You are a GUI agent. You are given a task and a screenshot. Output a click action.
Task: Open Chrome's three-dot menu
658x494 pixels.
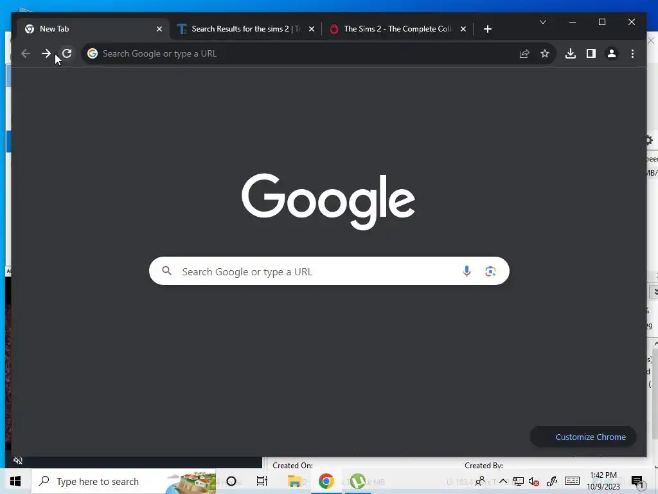[x=632, y=54]
